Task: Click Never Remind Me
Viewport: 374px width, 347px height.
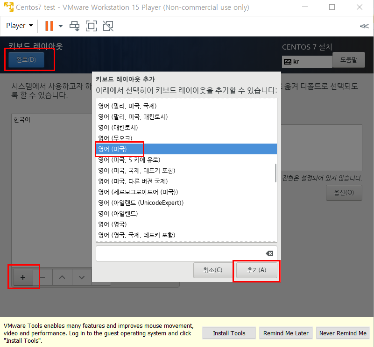Action: click(343, 333)
